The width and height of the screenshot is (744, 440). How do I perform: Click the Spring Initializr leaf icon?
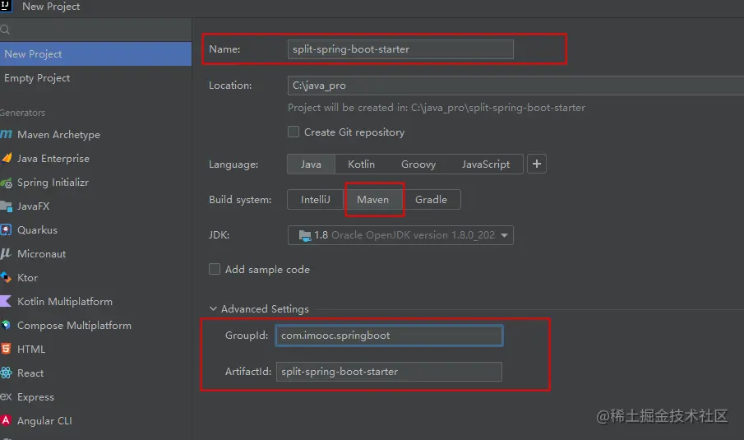(7, 183)
